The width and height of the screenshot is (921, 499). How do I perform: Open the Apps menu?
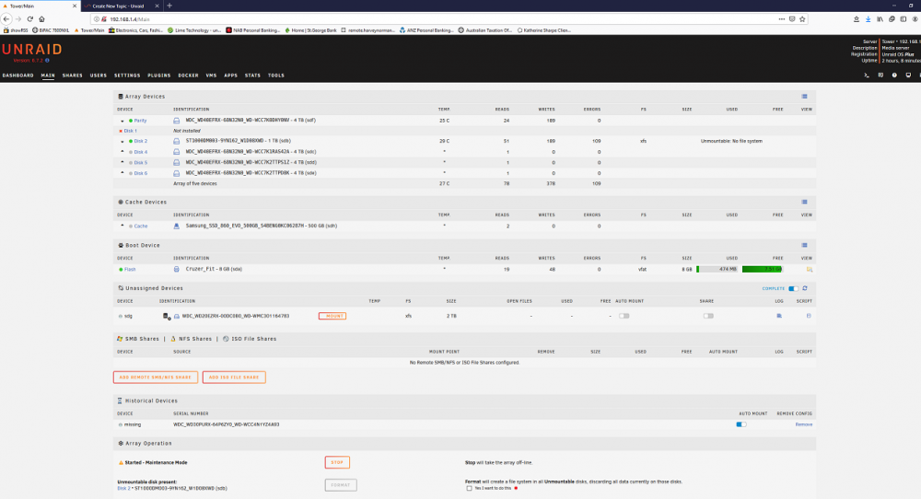click(231, 75)
